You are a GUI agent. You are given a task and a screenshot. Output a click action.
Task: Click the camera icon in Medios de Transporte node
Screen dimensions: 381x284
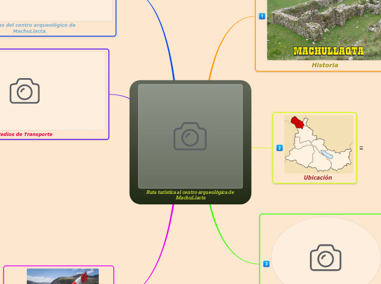click(25, 91)
